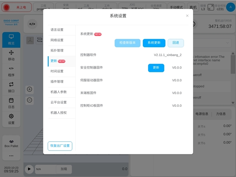Open the 日志 (Log) calendar icon
This screenshot has width=236, height=177.
11,103
